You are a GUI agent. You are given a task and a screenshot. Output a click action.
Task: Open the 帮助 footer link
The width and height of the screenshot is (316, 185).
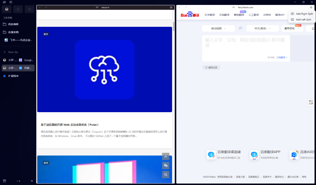click(304, 177)
